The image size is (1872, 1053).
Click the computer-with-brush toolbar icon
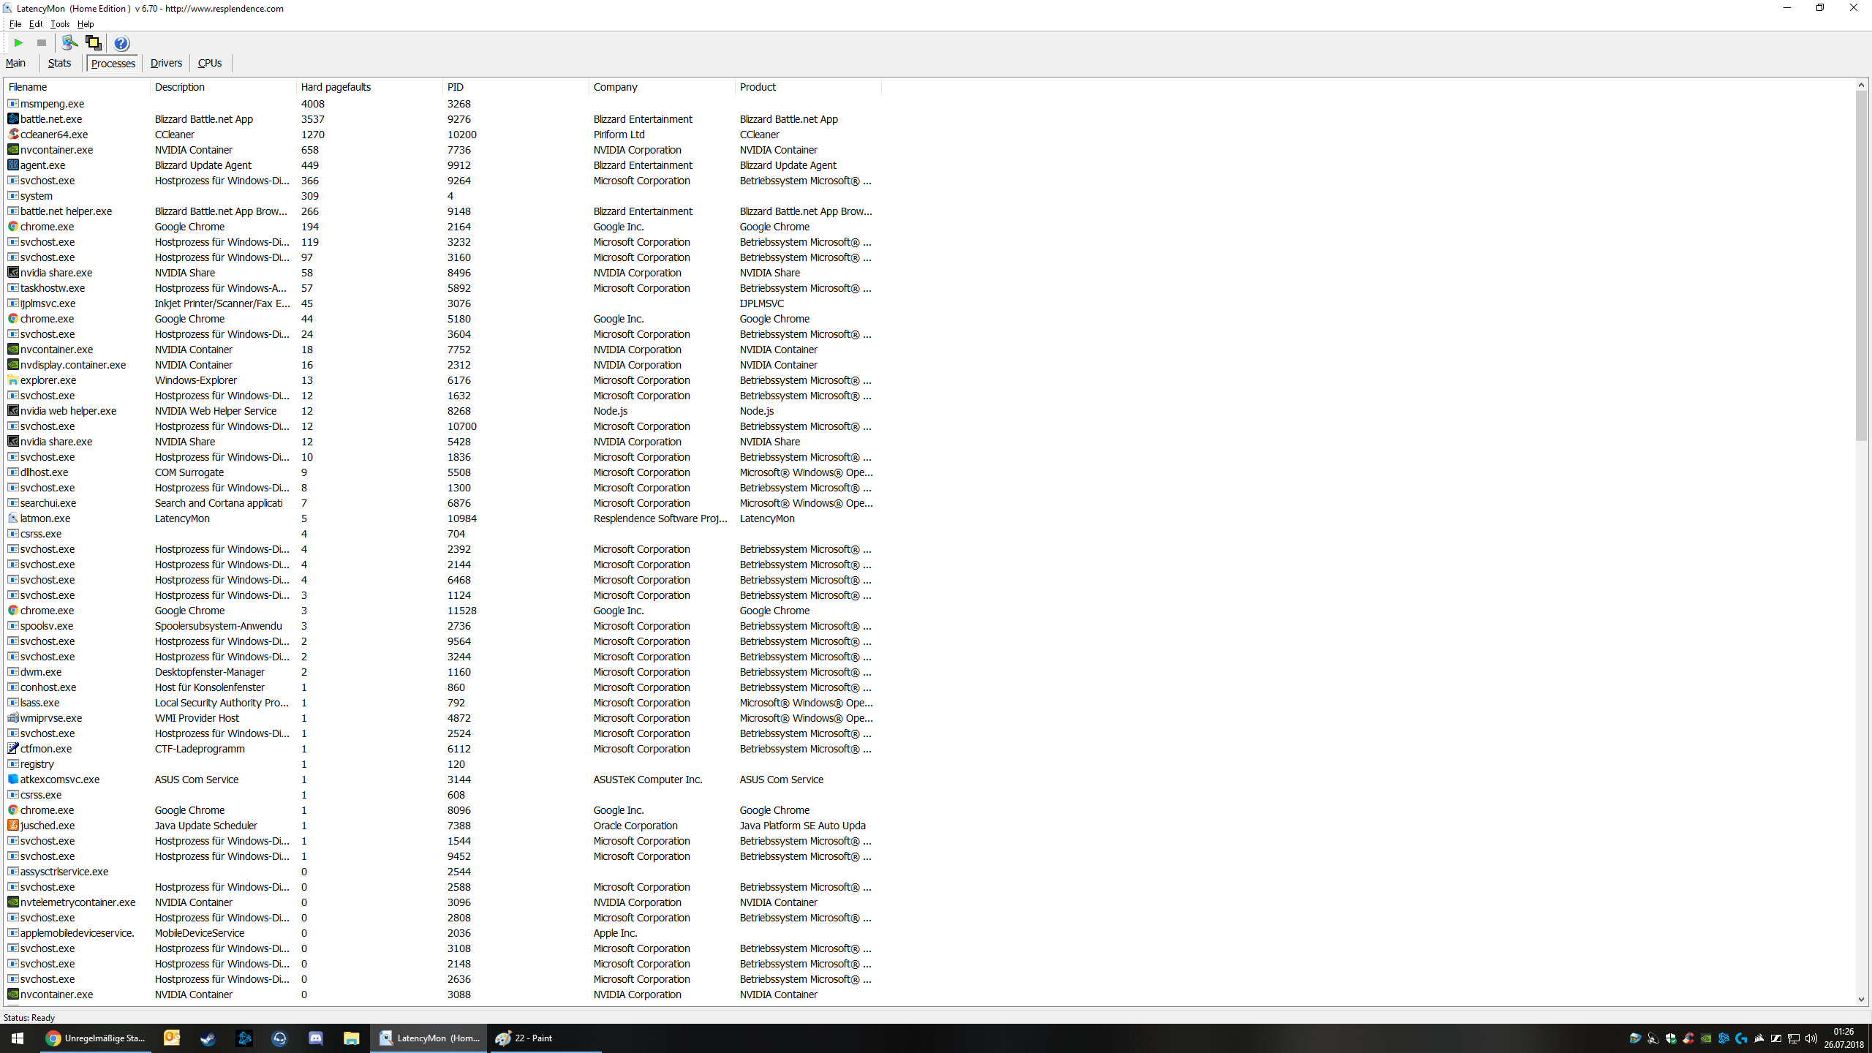69,43
